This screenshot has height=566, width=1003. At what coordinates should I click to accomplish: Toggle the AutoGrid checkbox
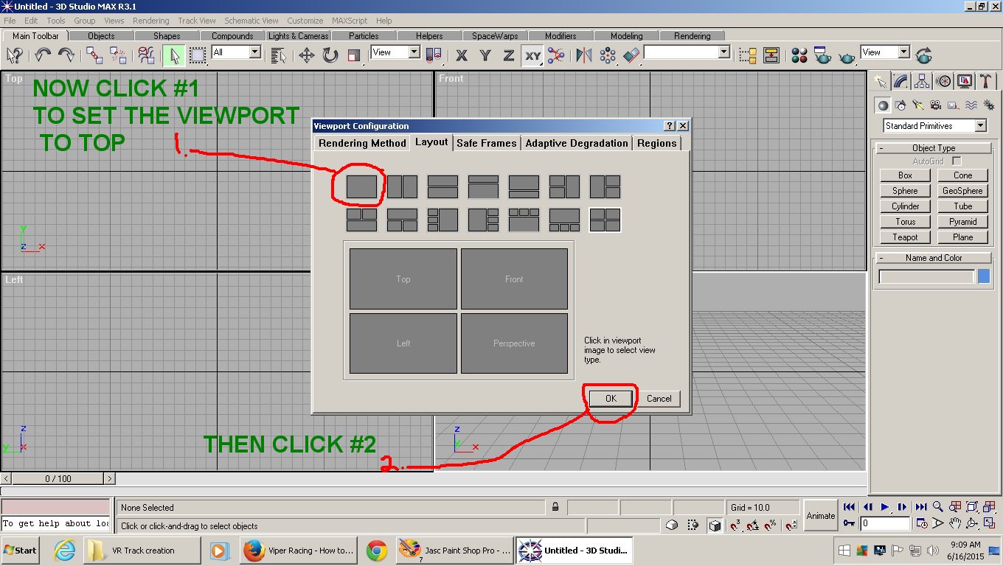click(x=957, y=161)
